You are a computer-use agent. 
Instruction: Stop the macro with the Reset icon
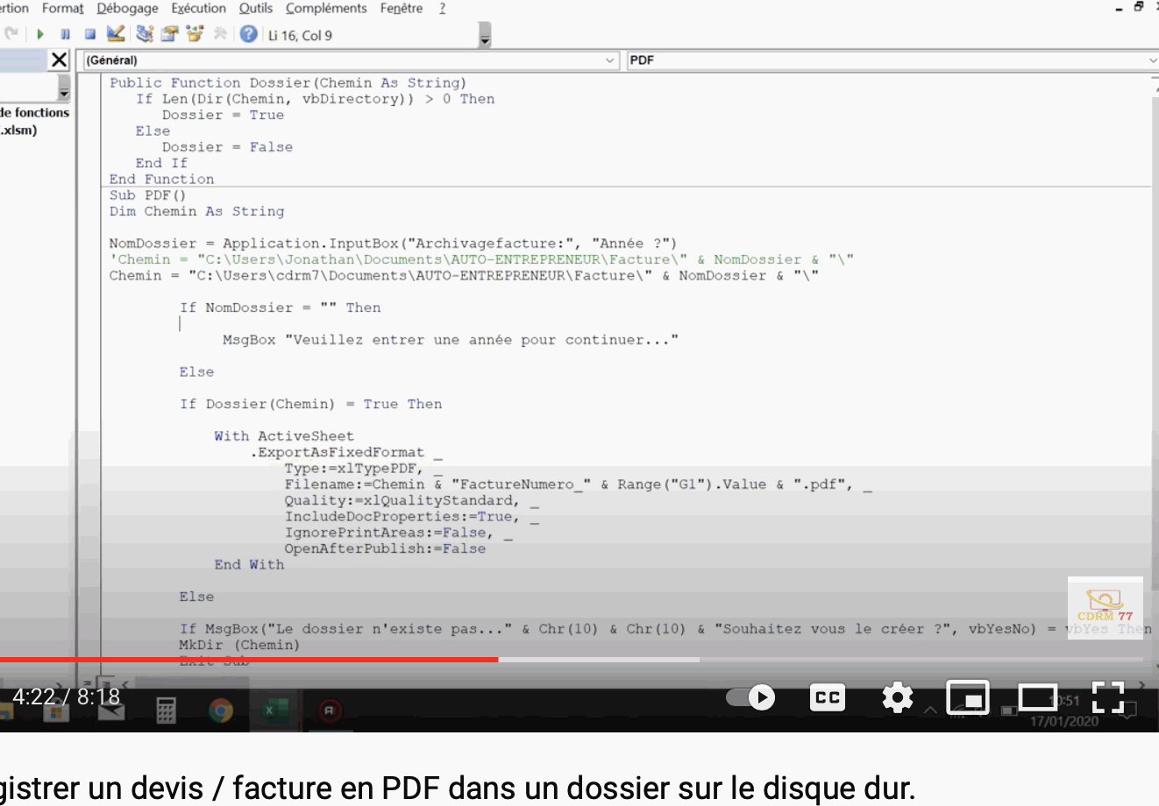(89, 34)
